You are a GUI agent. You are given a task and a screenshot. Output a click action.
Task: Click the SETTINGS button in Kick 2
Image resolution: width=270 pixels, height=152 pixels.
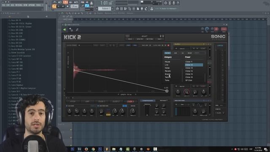150,39
